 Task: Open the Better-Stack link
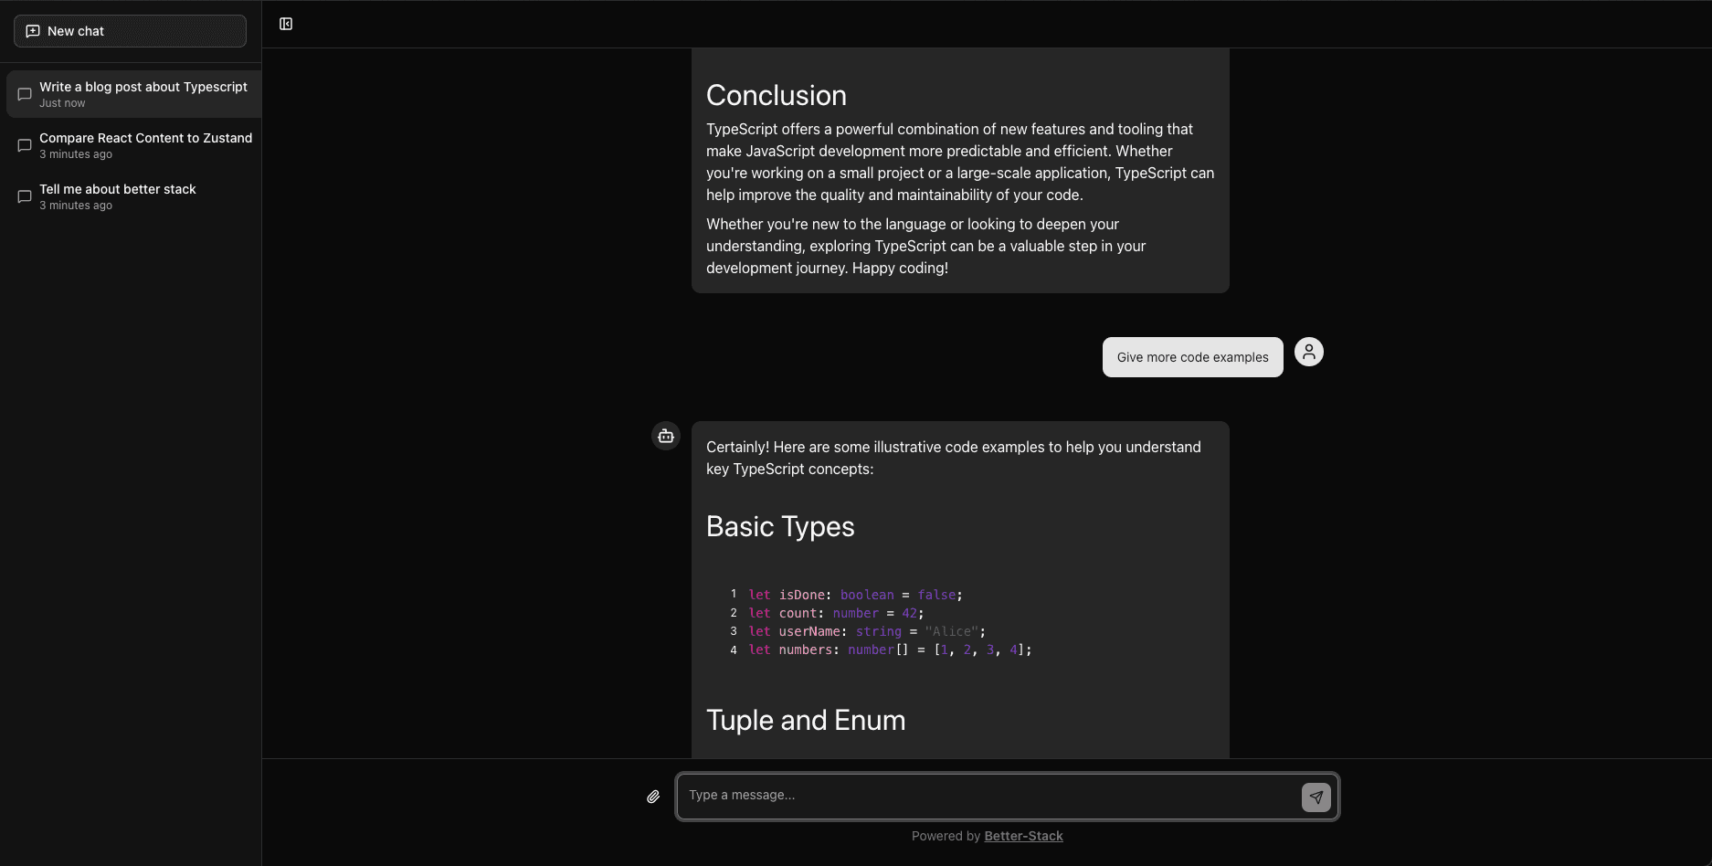(1023, 835)
